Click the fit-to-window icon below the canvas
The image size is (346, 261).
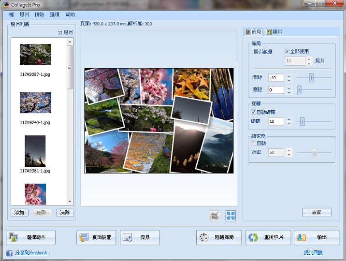[231, 216]
